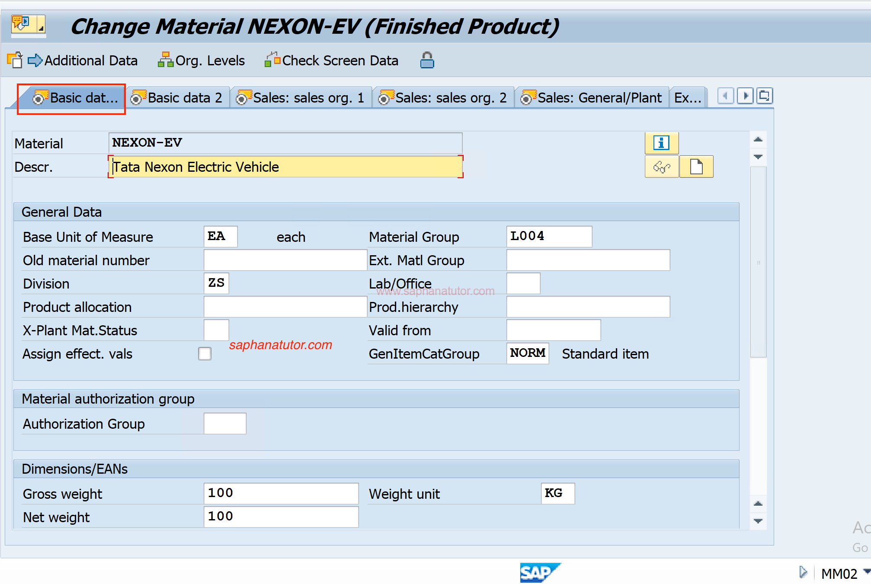The width and height of the screenshot is (871, 584).
Task: Toggle the Assign effect. vals checkbox
Action: click(x=205, y=353)
